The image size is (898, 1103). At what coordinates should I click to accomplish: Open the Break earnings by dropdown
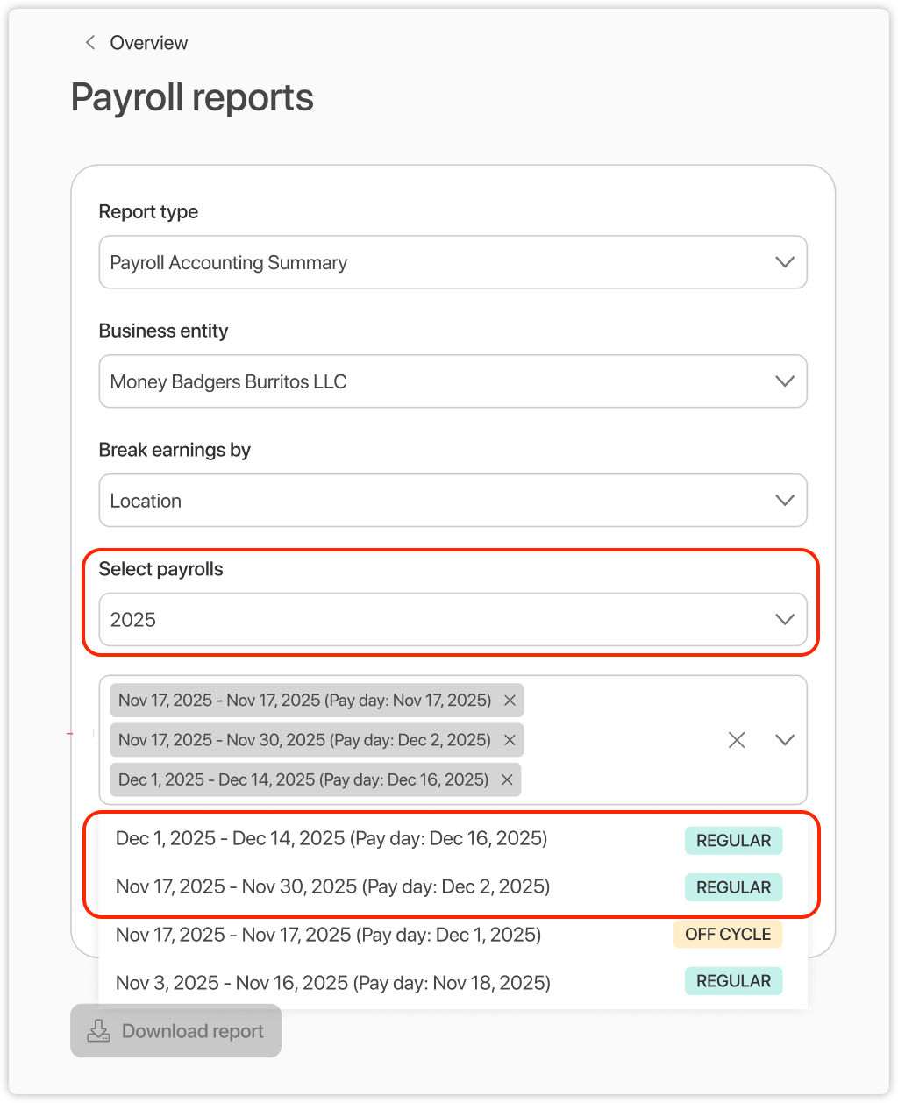tap(453, 501)
